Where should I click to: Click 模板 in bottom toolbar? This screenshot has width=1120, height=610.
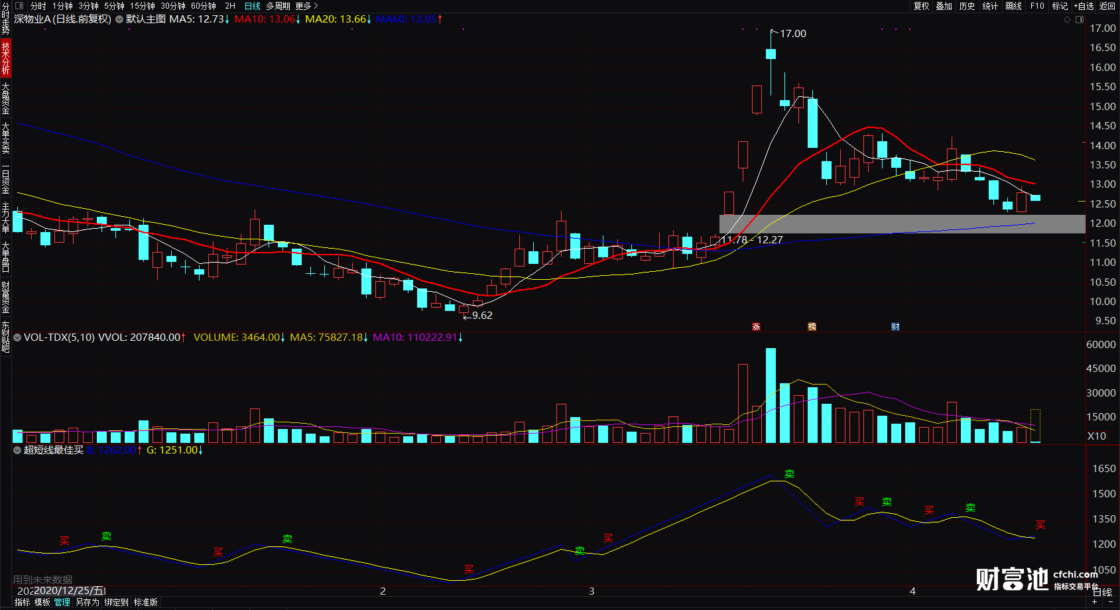[x=42, y=602]
